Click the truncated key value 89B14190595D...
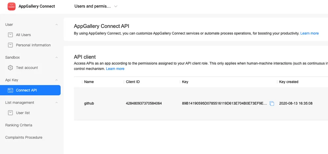328x154 pixels. point(224,103)
